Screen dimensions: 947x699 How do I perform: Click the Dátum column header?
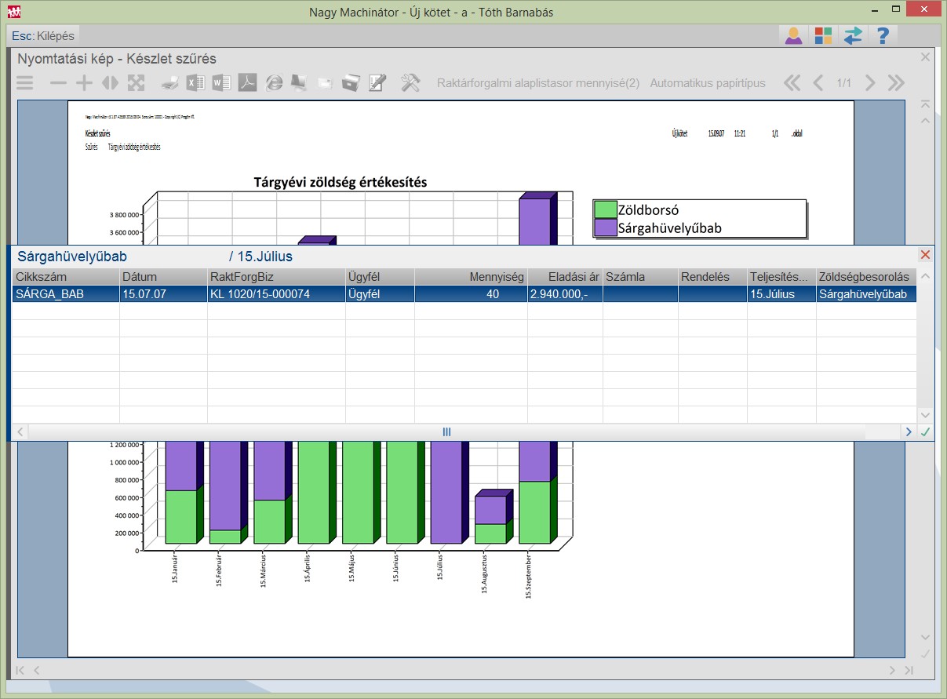pyautogui.click(x=163, y=277)
